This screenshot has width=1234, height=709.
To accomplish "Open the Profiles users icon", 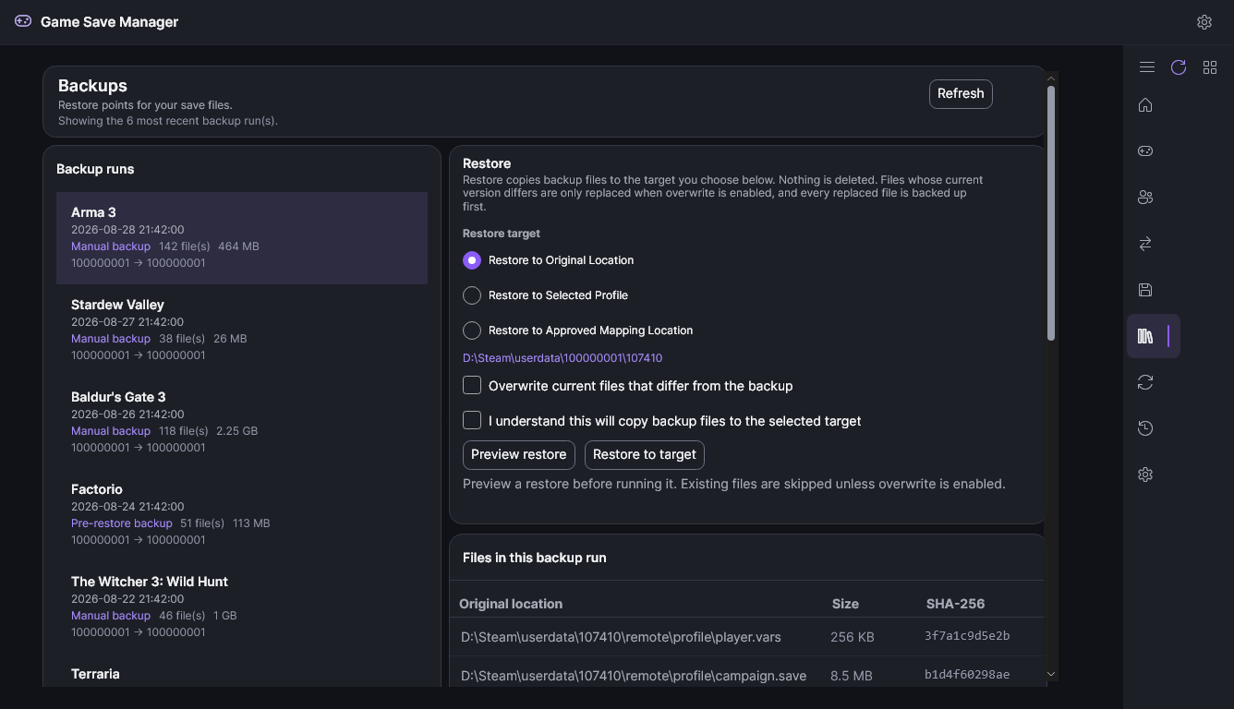I will (x=1145, y=198).
